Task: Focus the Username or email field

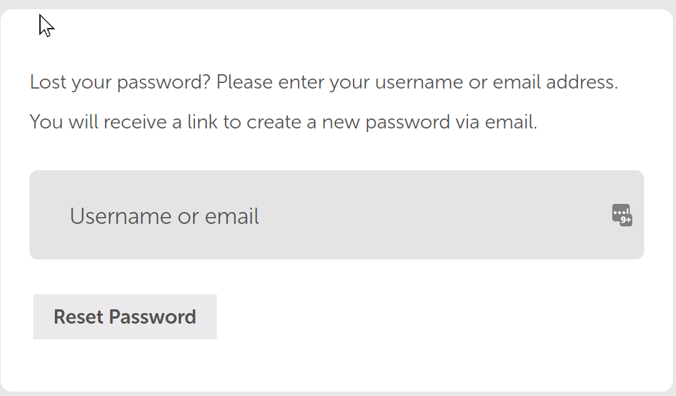Action: [x=337, y=215]
